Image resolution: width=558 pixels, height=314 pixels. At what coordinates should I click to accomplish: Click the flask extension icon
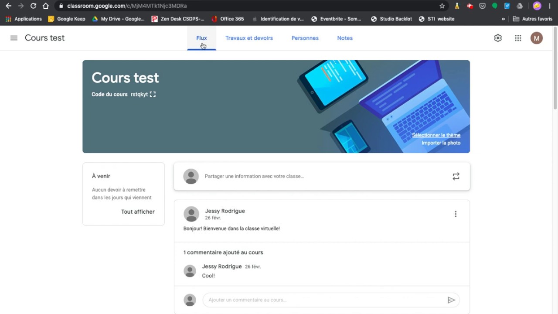tap(457, 6)
